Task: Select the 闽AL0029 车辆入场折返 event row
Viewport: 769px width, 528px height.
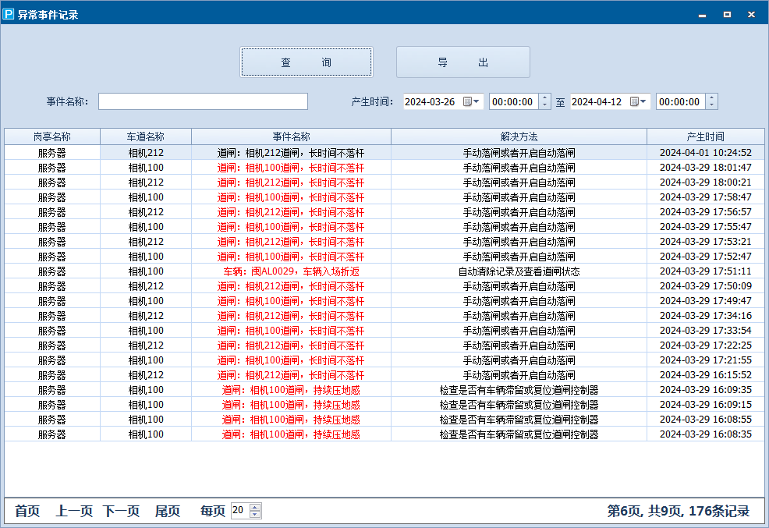Action: coord(291,271)
